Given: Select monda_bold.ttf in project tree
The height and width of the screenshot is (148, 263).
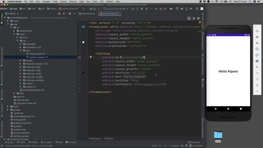Looking at the screenshot, I should (37, 54).
